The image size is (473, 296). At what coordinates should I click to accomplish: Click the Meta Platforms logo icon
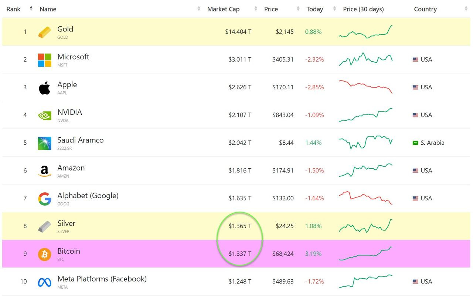pyautogui.click(x=45, y=282)
